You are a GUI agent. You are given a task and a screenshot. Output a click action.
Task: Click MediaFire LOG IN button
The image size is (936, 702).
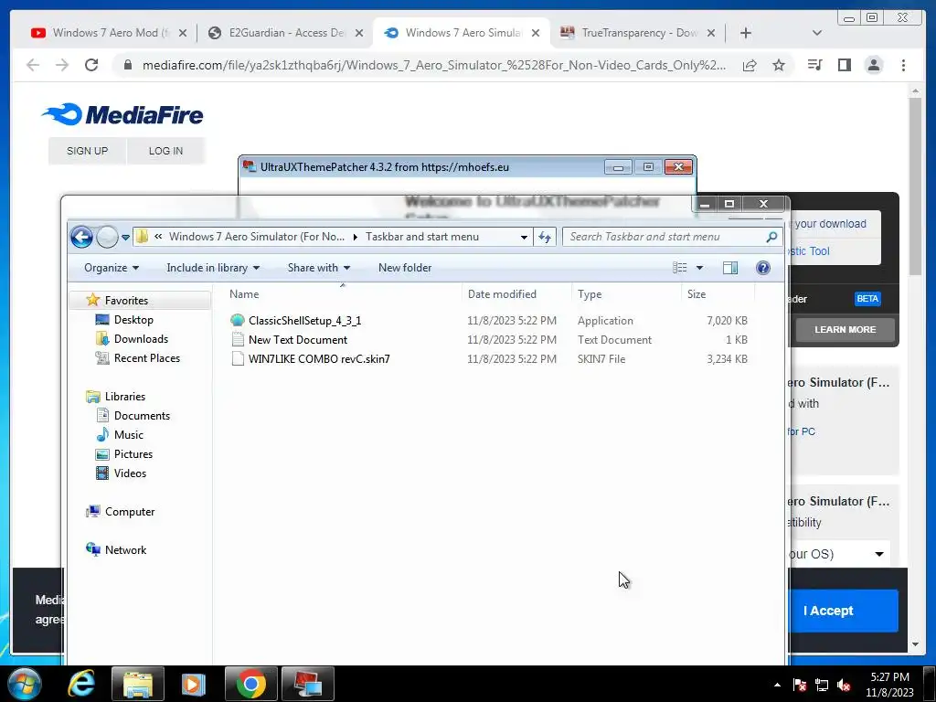pyautogui.click(x=166, y=151)
